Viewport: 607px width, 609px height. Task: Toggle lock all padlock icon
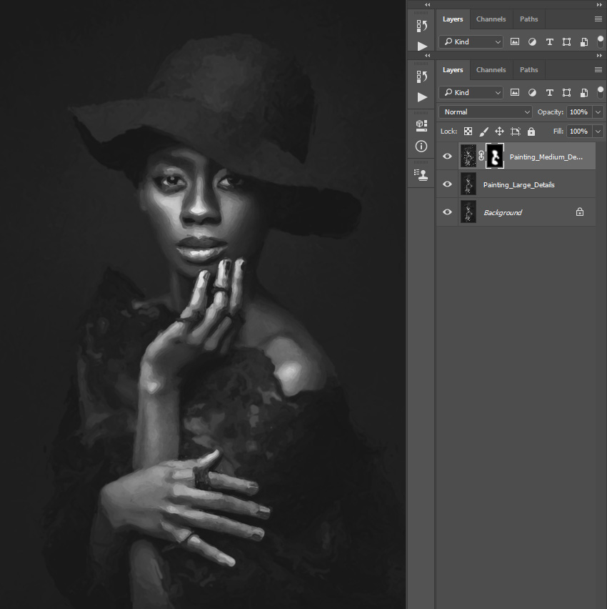pyautogui.click(x=531, y=132)
